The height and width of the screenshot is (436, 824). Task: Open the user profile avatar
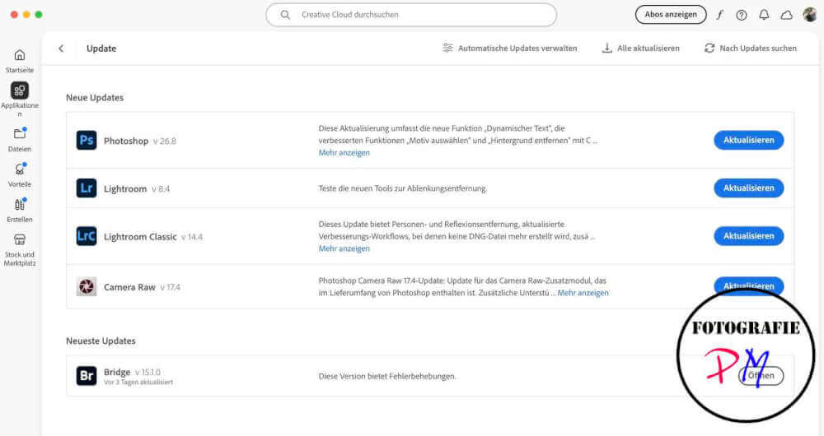pyautogui.click(x=810, y=15)
